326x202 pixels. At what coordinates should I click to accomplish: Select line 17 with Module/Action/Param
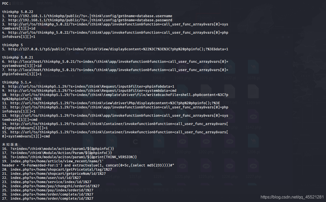(x=57, y=153)
